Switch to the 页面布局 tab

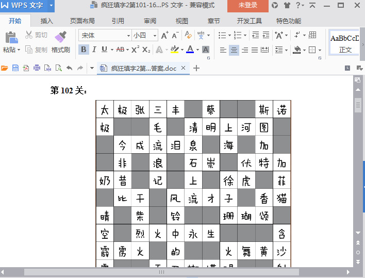82,21
